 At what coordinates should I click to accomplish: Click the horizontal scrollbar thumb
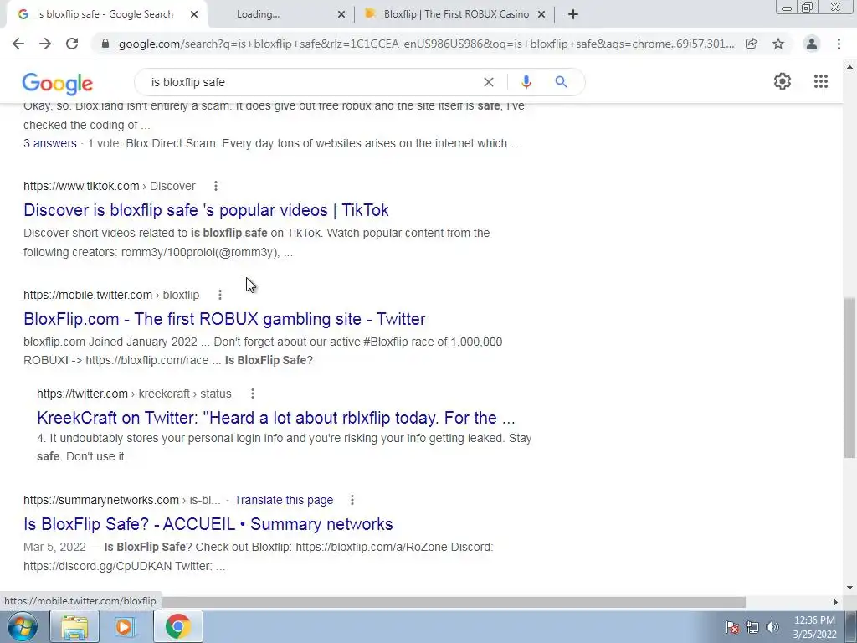[454, 602]
